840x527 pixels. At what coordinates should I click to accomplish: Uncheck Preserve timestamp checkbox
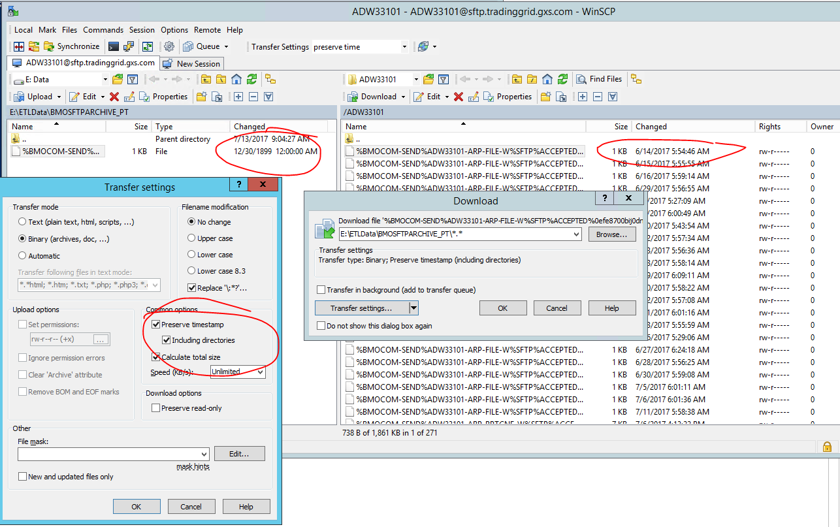[155, 325]
